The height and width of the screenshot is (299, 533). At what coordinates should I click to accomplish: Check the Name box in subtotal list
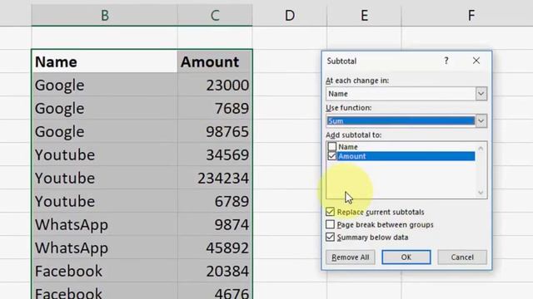[x=332, y=146]
